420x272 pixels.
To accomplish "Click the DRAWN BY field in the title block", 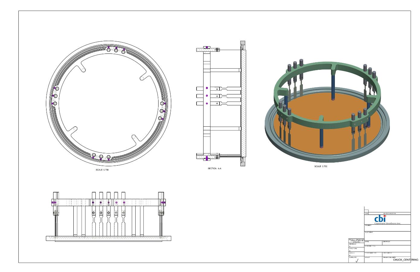I will click(x=396, y=243).
